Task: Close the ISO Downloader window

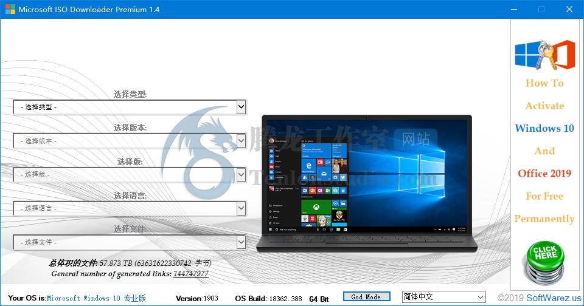Action: (x=569, y=9)
